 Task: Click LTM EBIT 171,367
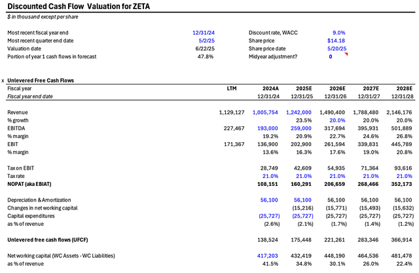(234, 144)
